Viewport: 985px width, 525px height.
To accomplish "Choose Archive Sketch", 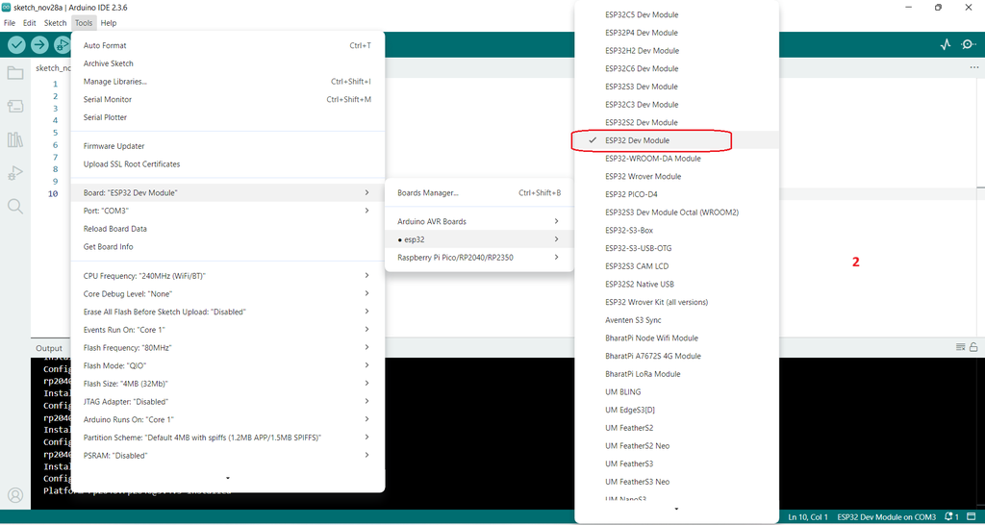I will click(x=227, y=63).
